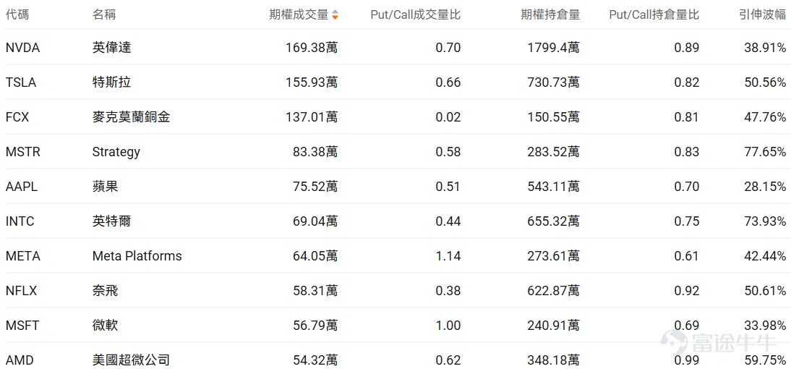Screen dimensions: 791x369
Task: Click AAPL implied volatility 28.15%
Action: click(x=765, y=187)
